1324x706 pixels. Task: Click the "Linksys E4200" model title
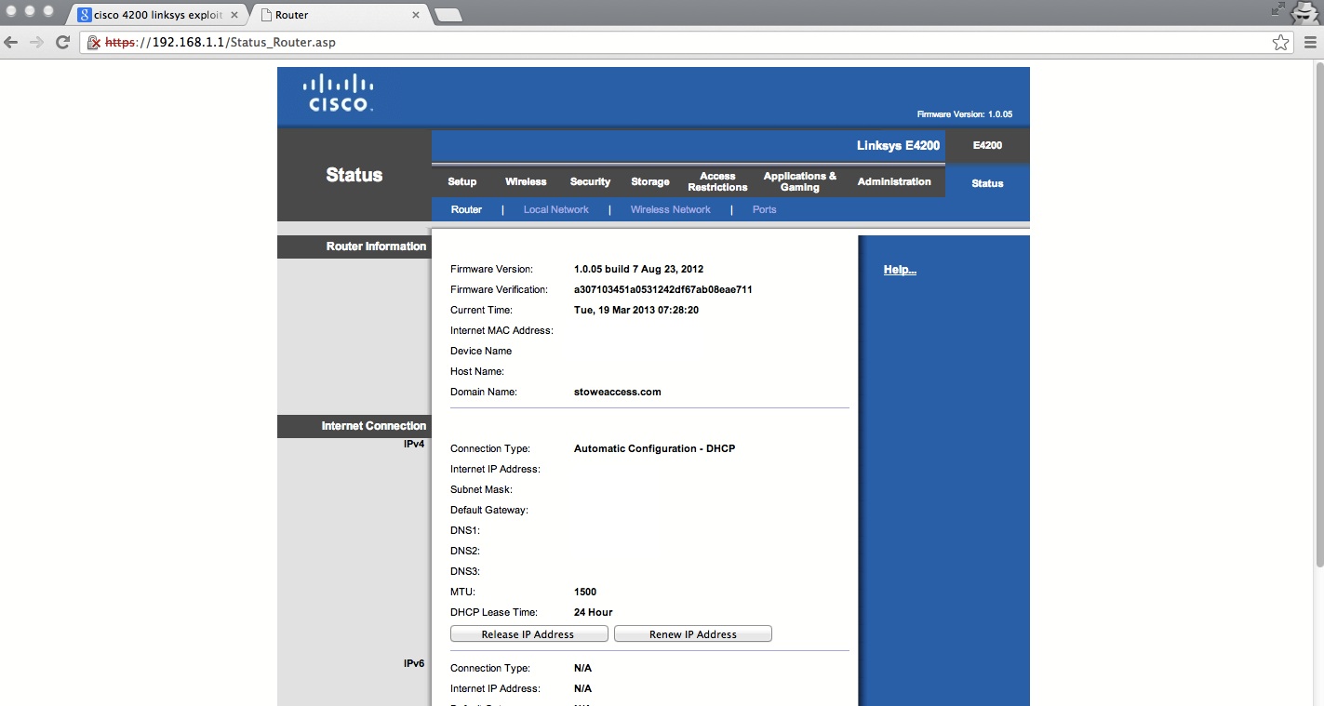pyautogui.click(x=899, y=145)
